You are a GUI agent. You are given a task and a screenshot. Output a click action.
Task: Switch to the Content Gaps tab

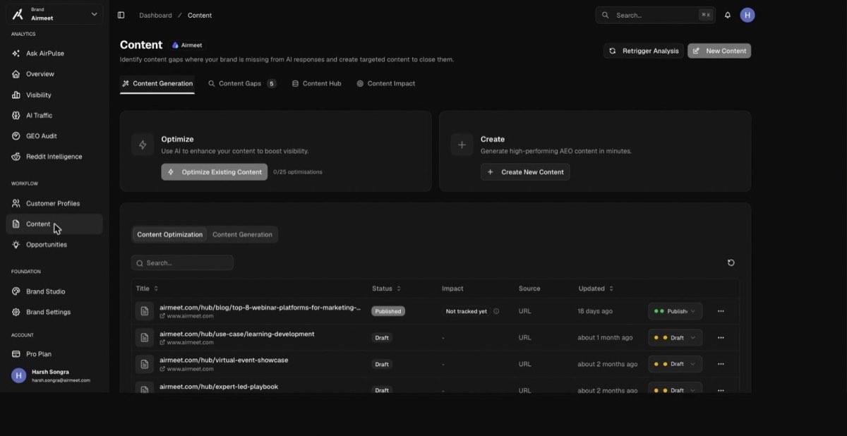tap(241, 83)
